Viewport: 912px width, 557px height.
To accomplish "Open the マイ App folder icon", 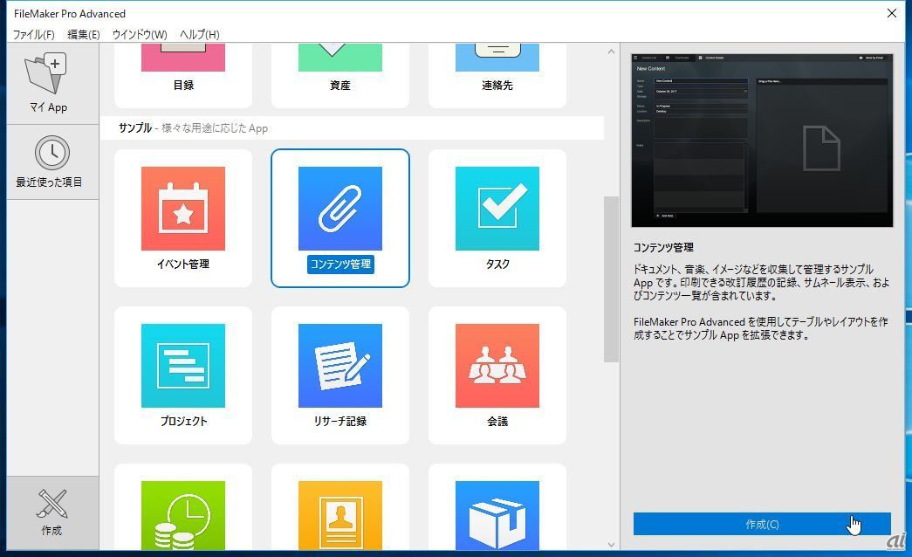I will (x=46, y=72).
